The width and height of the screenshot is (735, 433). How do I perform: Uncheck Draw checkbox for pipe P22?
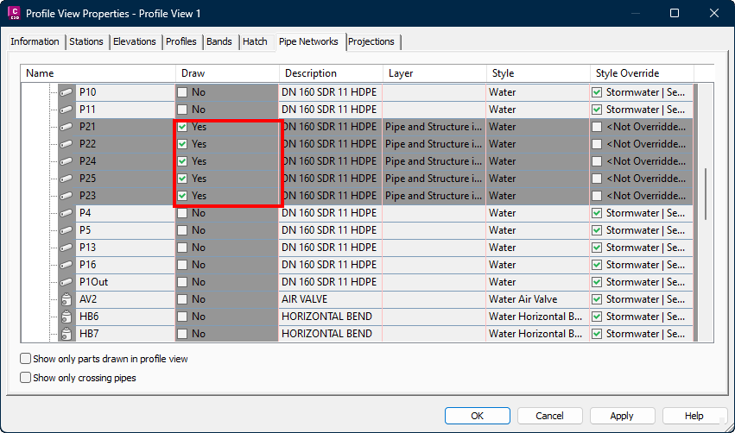182,144
